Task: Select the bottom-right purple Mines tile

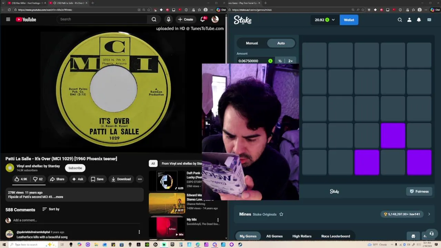Action: click(x=419, y=162)
